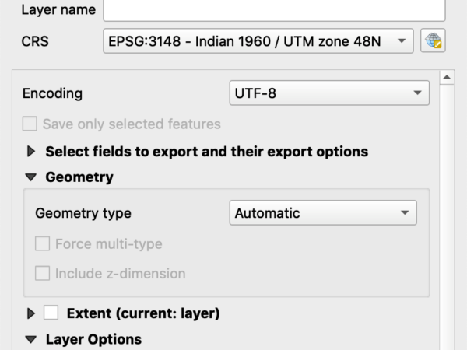Open the UTF-8 Encoding dropdown
Image resolution: width=467 pixels, height=350 pixels.
(329, 93)
